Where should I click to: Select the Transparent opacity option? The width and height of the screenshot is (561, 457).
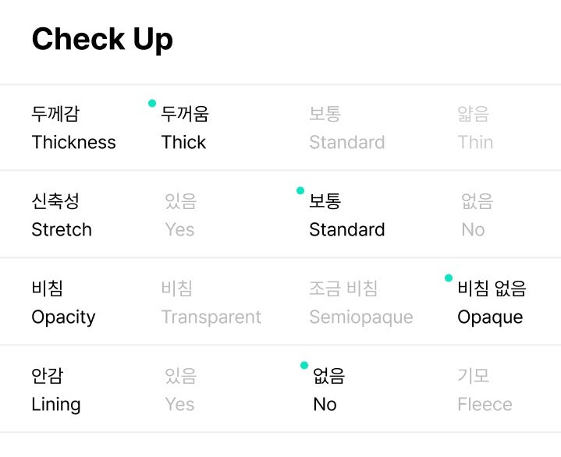click(211, 303)
